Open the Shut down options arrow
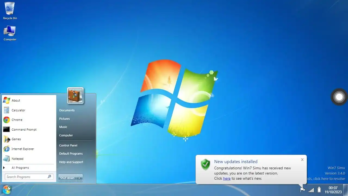The height and width of the screenshot is (196, 348). (x=79, y=178)
